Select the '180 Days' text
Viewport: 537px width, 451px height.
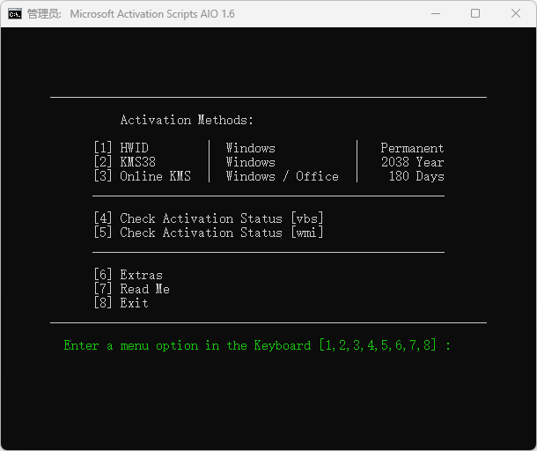click(x=416, y=176)
